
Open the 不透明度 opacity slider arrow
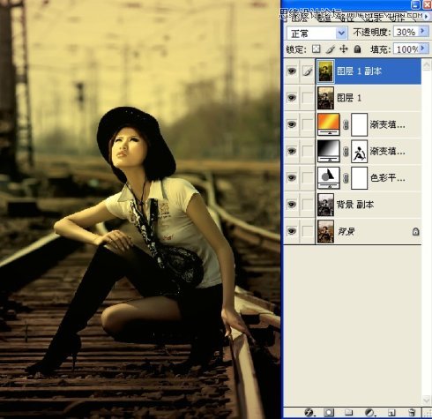point(423,31)
